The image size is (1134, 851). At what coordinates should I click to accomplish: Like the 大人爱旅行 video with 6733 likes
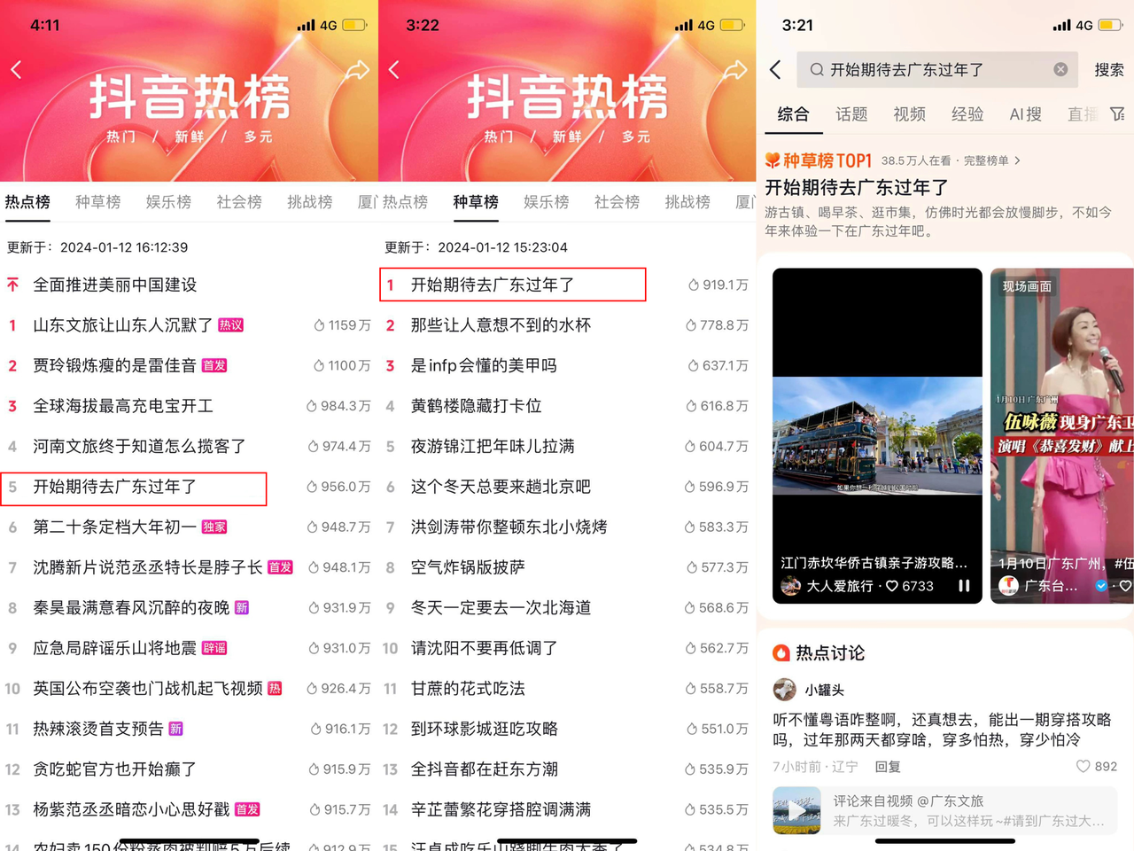pyautogui.click(x=892, y=586)
